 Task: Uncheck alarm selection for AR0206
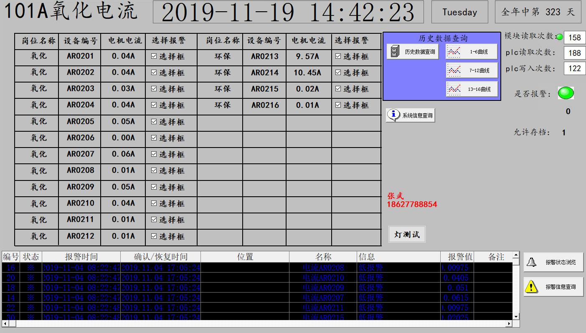[154, 138]
